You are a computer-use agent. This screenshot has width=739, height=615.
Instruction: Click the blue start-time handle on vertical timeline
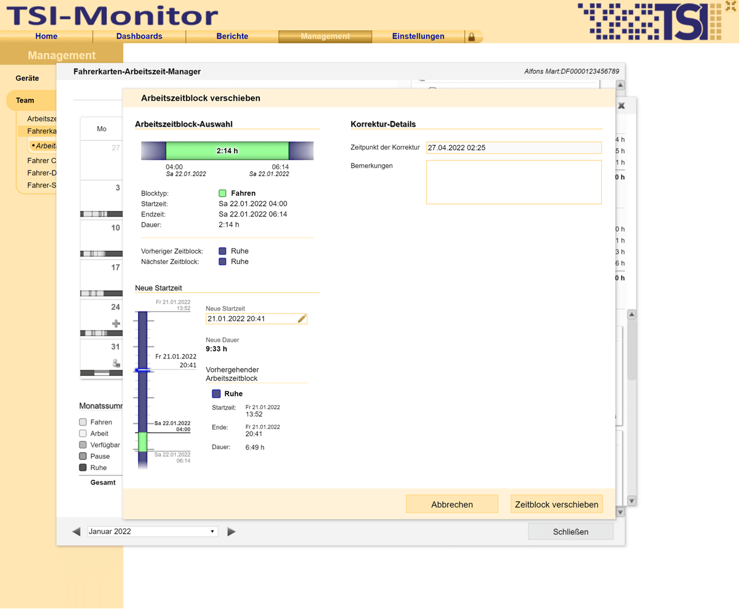point(143,370)
